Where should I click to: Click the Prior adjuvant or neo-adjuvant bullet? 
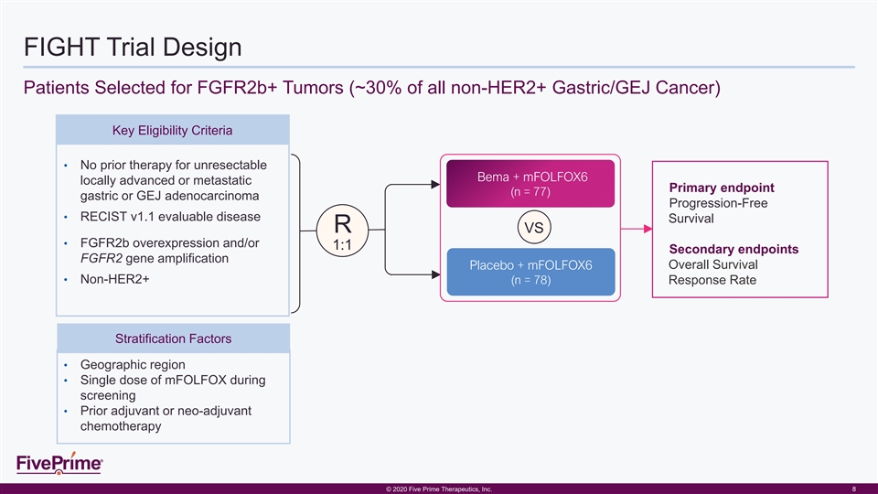point(166,411)
